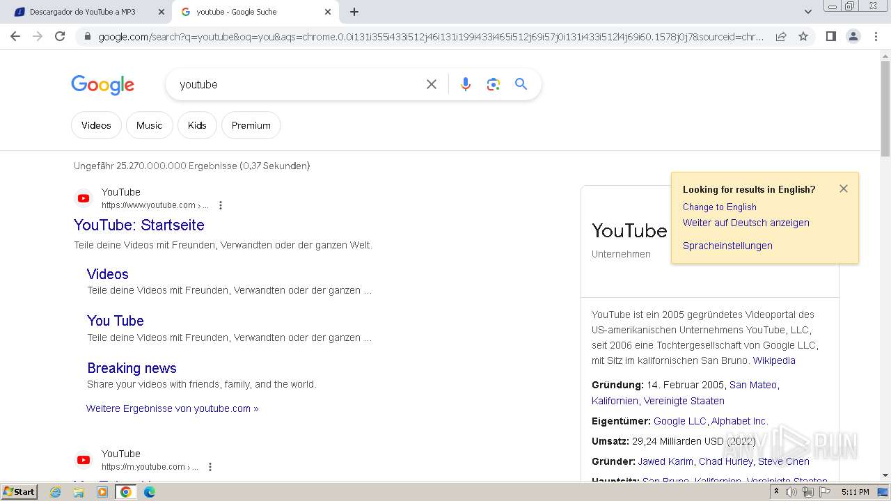This screenshot has height=501, width=891.
Task: Open options dots next to www.youtube.com result
Action: 221,205
